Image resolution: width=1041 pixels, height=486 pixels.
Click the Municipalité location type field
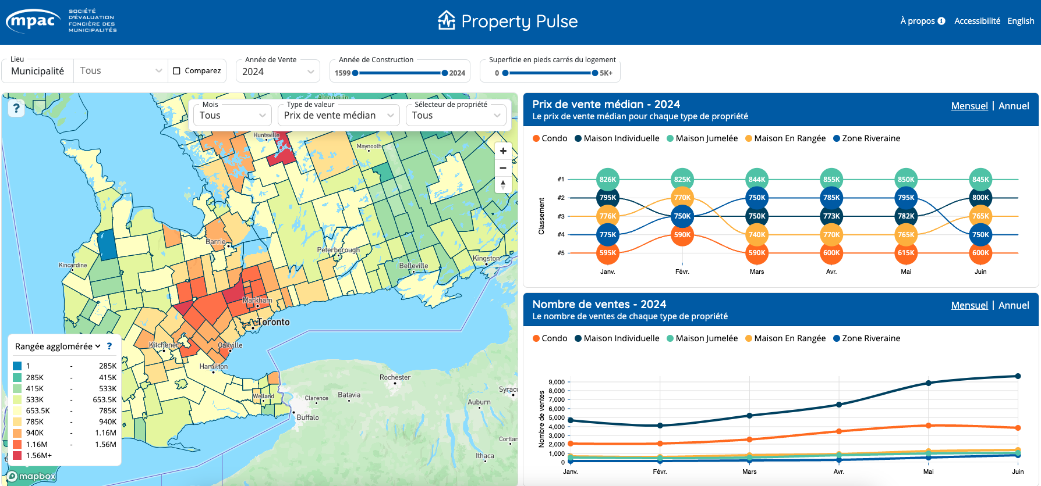coord(37,71)
